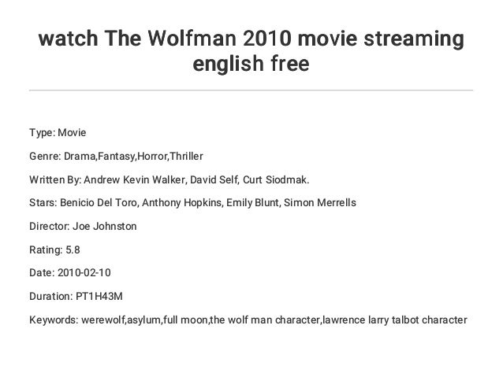
Task: Click the horizontal divider below the title
Action: [x=251, y=91]
